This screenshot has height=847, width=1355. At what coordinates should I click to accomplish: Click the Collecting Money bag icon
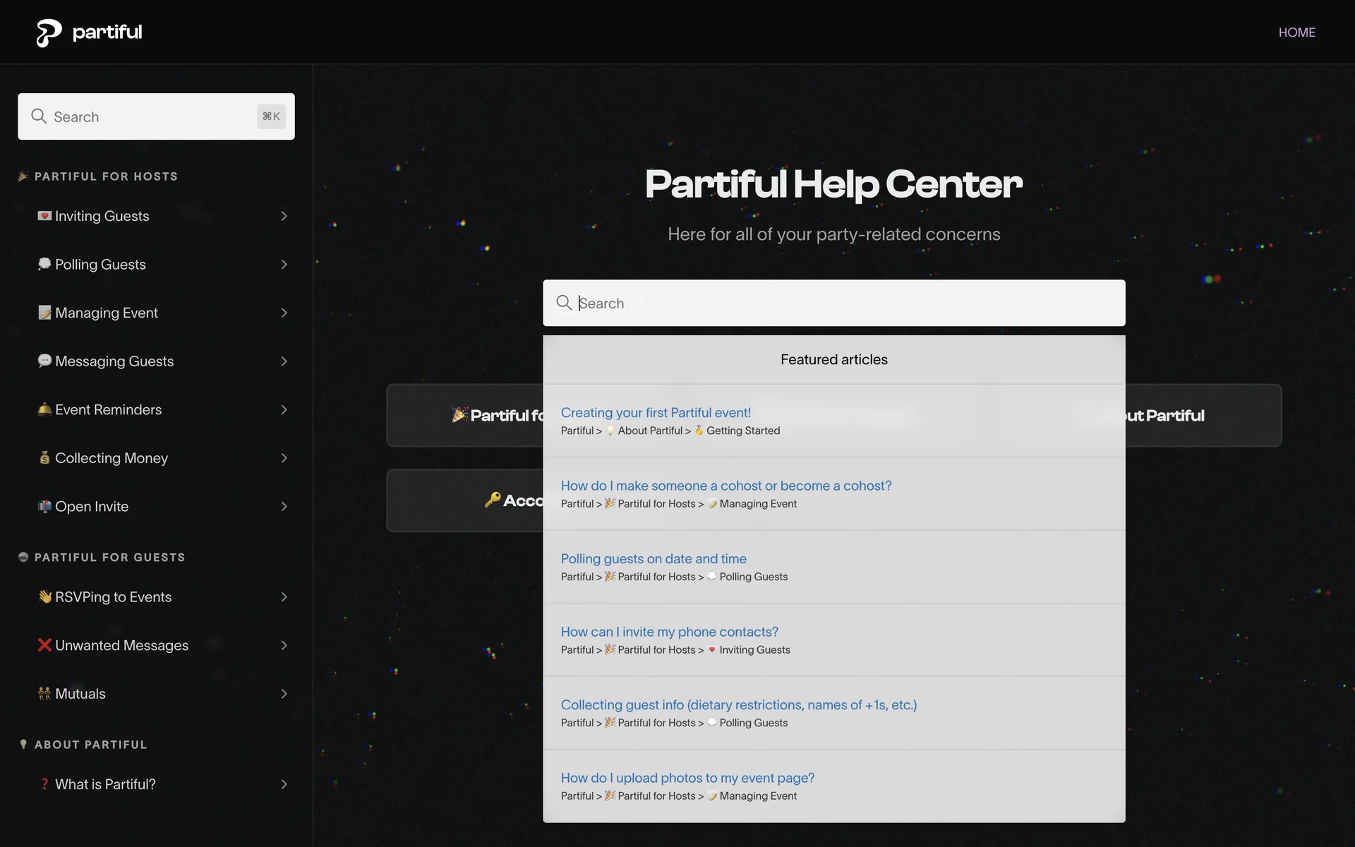44,458
